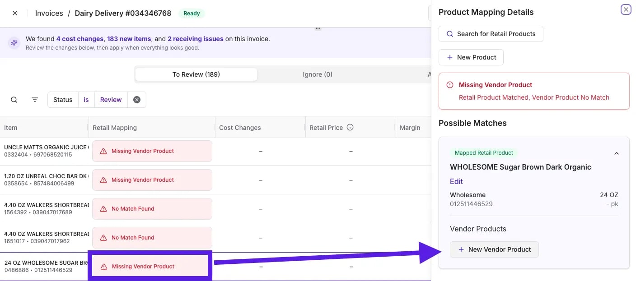Click the Edit link under WHOLESOME Sugar
636x281 pixels.
point(456,181)
